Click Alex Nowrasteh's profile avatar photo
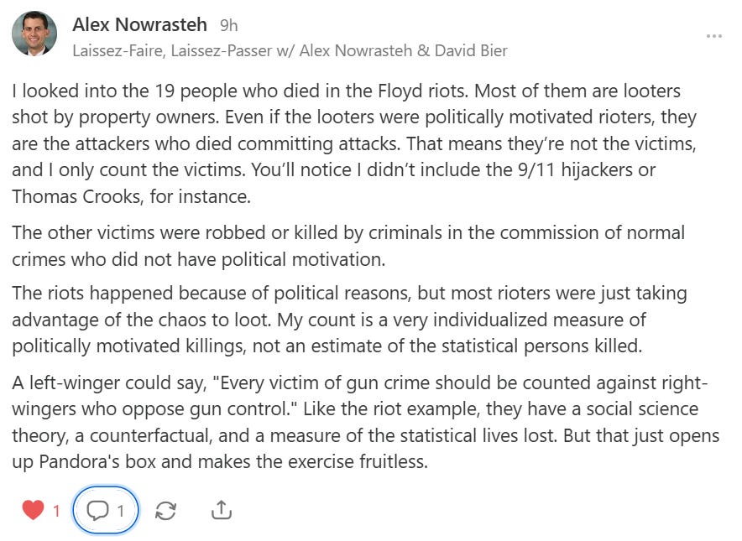742x541 pixels. pos(34,34)
